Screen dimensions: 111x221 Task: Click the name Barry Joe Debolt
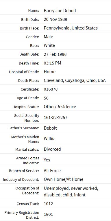pos(60,11)
